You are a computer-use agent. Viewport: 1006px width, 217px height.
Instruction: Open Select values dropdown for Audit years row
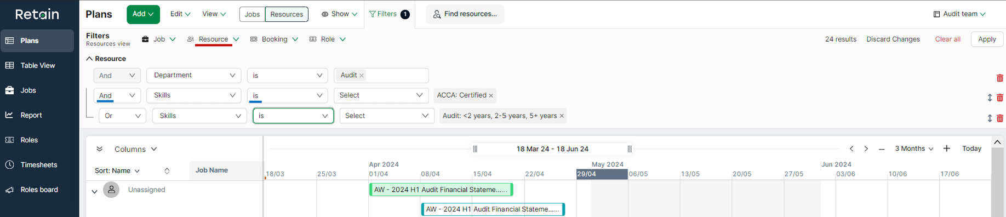[x=387, y=116]
